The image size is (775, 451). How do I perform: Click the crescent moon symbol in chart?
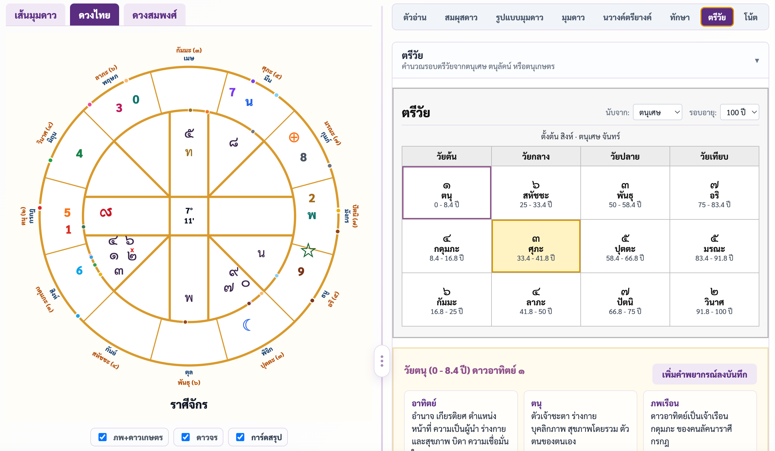[x=247, y=325]
